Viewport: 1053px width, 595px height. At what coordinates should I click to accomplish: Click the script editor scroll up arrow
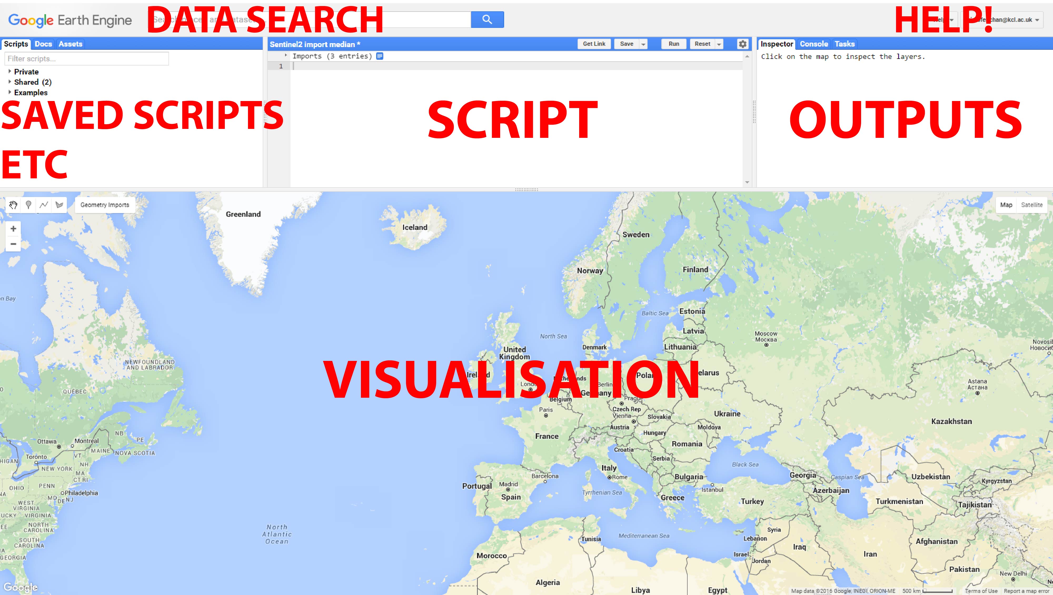click(747, 56)
